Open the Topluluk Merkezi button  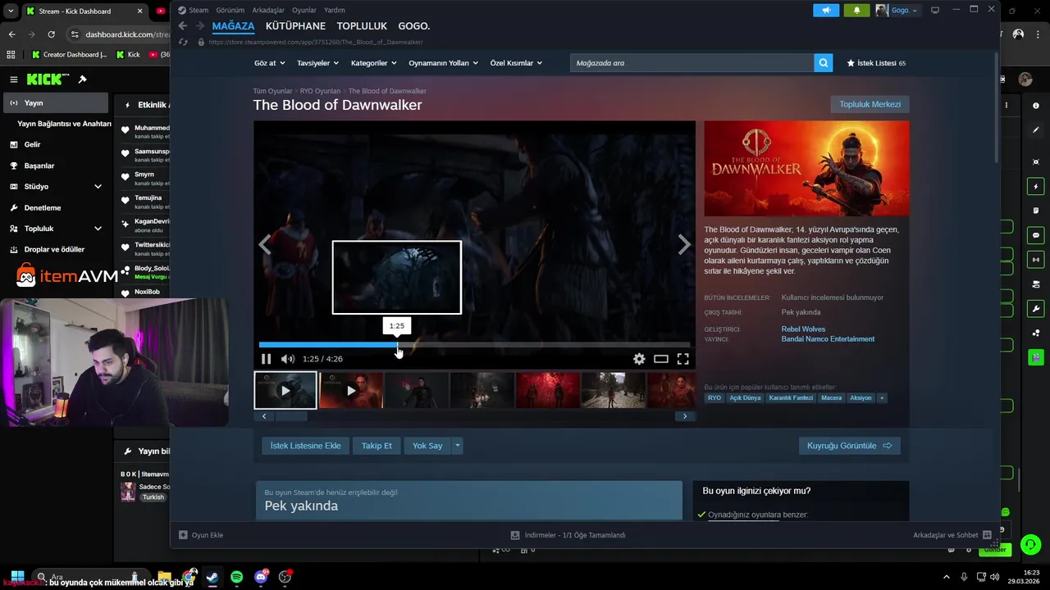pos(870,104)
